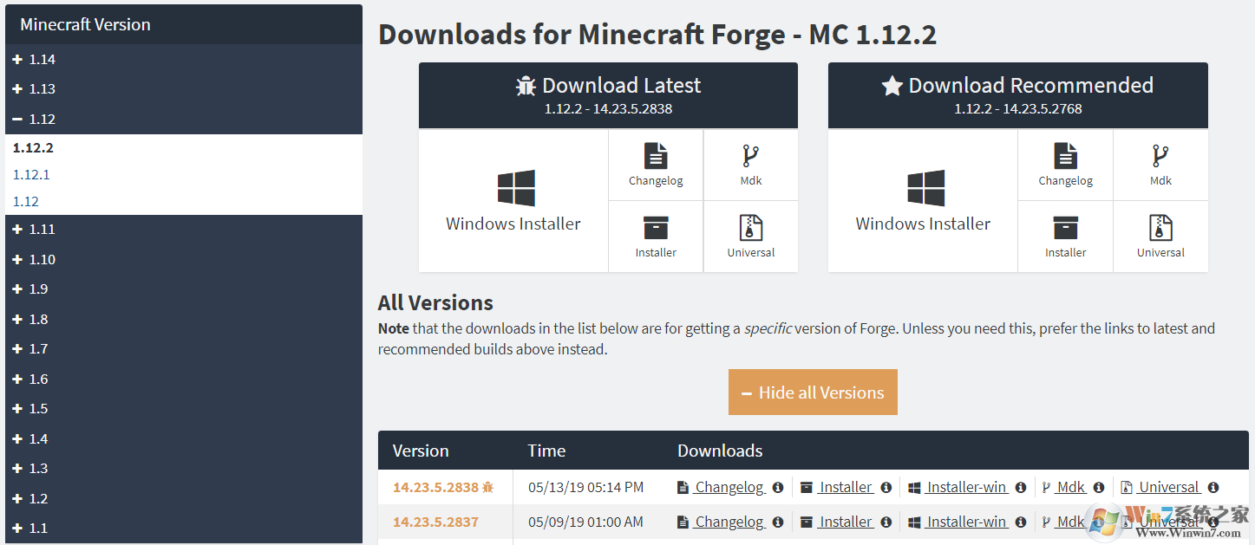Image resolution: width=1255 pixels, height=545 pixels.
Task: Click the info icon next to Installer for 14.23.5.2838
Action: click(886, 487)
